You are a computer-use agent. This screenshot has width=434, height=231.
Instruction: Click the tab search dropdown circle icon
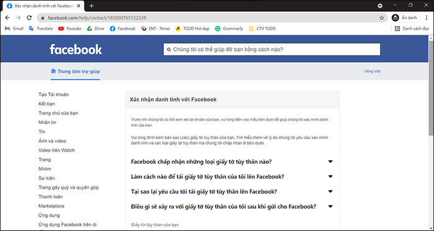click(380, 6)
